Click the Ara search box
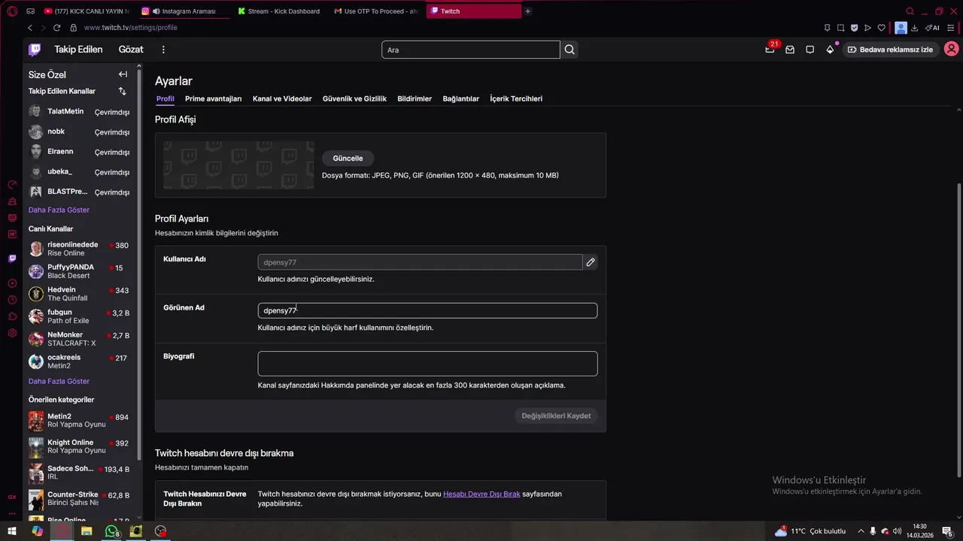The height and width of the screenshot is (541, 963). click(471, 50)
